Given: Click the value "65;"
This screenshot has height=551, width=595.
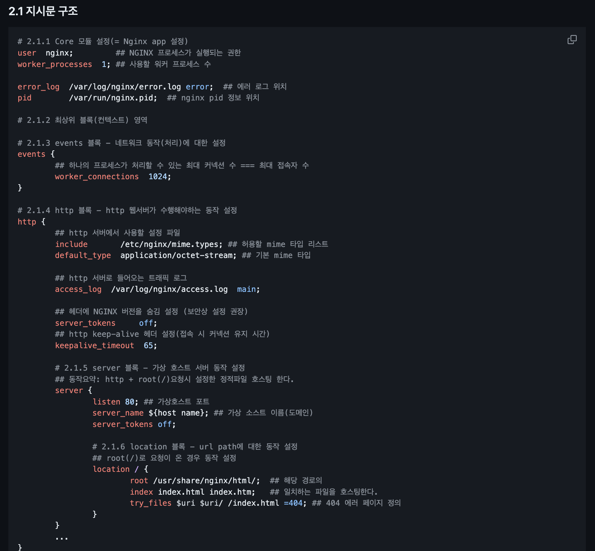Looking at the screenshot, I should click(150, 346).
